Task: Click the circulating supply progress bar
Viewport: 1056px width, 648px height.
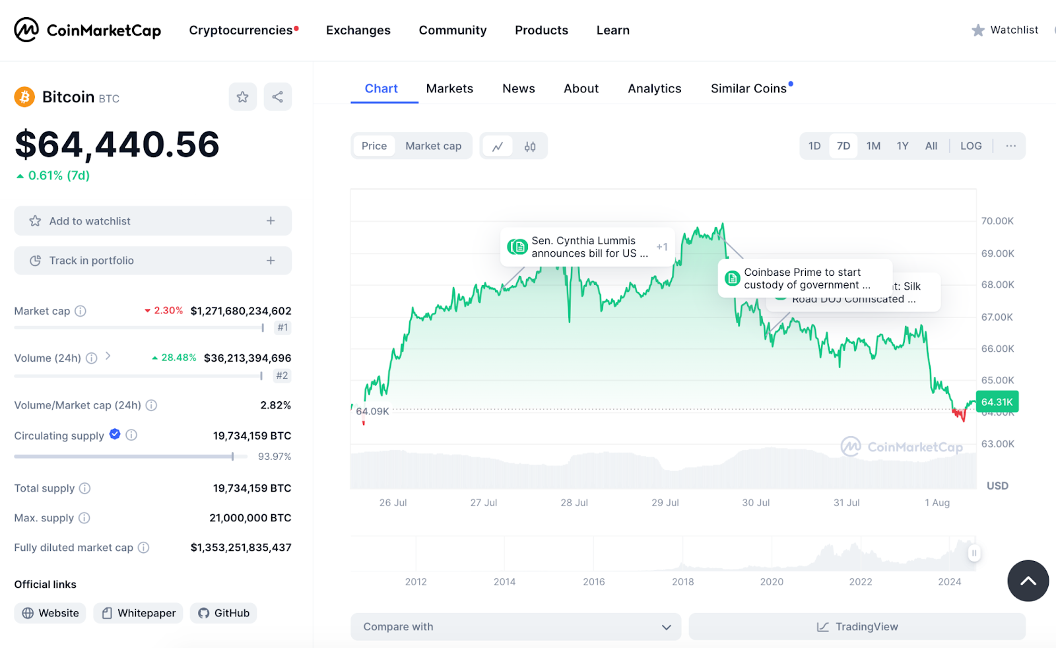Action: pyautogui.click(x=131, y=457)
